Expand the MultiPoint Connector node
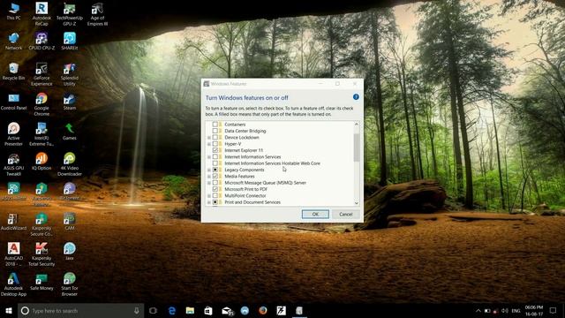 [x=208, y=196]
